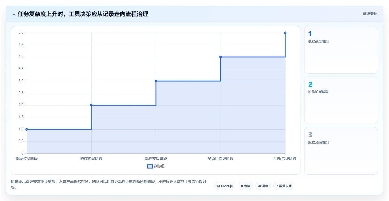Open the card numbered 1 低复杂度阶段
The width and height of the screenshot is (389, 201).
[341, 50]
